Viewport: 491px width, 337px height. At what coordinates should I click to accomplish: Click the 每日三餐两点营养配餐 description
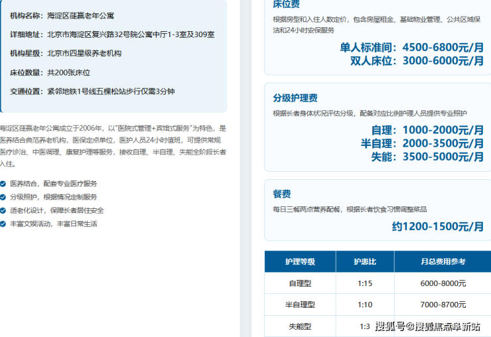350,210
